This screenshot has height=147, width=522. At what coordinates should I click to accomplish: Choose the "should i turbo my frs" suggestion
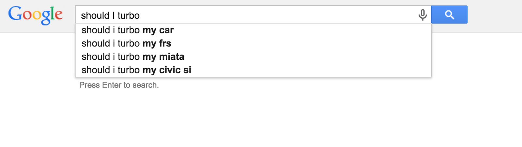[126, 43]
